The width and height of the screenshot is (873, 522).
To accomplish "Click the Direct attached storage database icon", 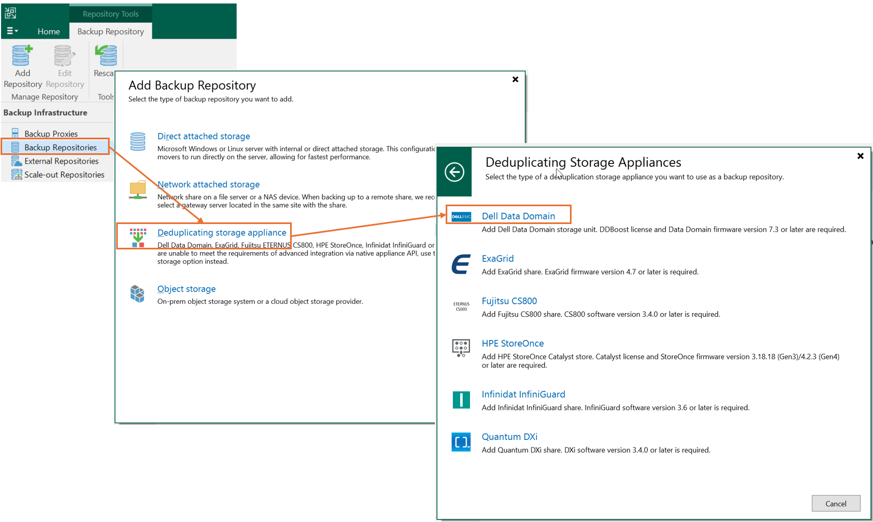I will coord(138,141).
